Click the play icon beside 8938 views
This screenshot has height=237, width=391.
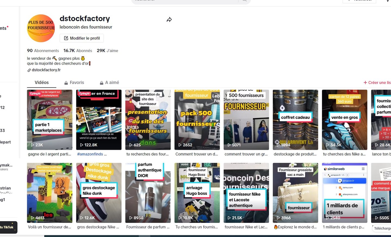pyautogui.click(x=131, y=218)
